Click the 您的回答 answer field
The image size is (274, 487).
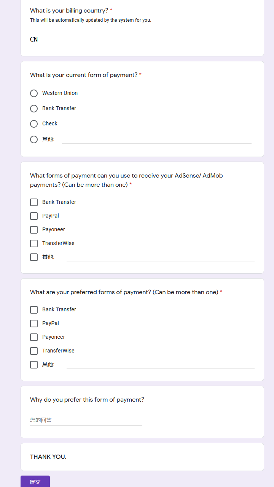86,420
